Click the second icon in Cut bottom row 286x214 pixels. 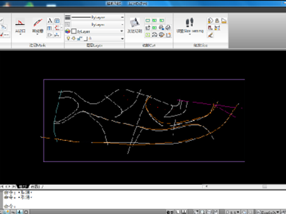tap(154, 35)
